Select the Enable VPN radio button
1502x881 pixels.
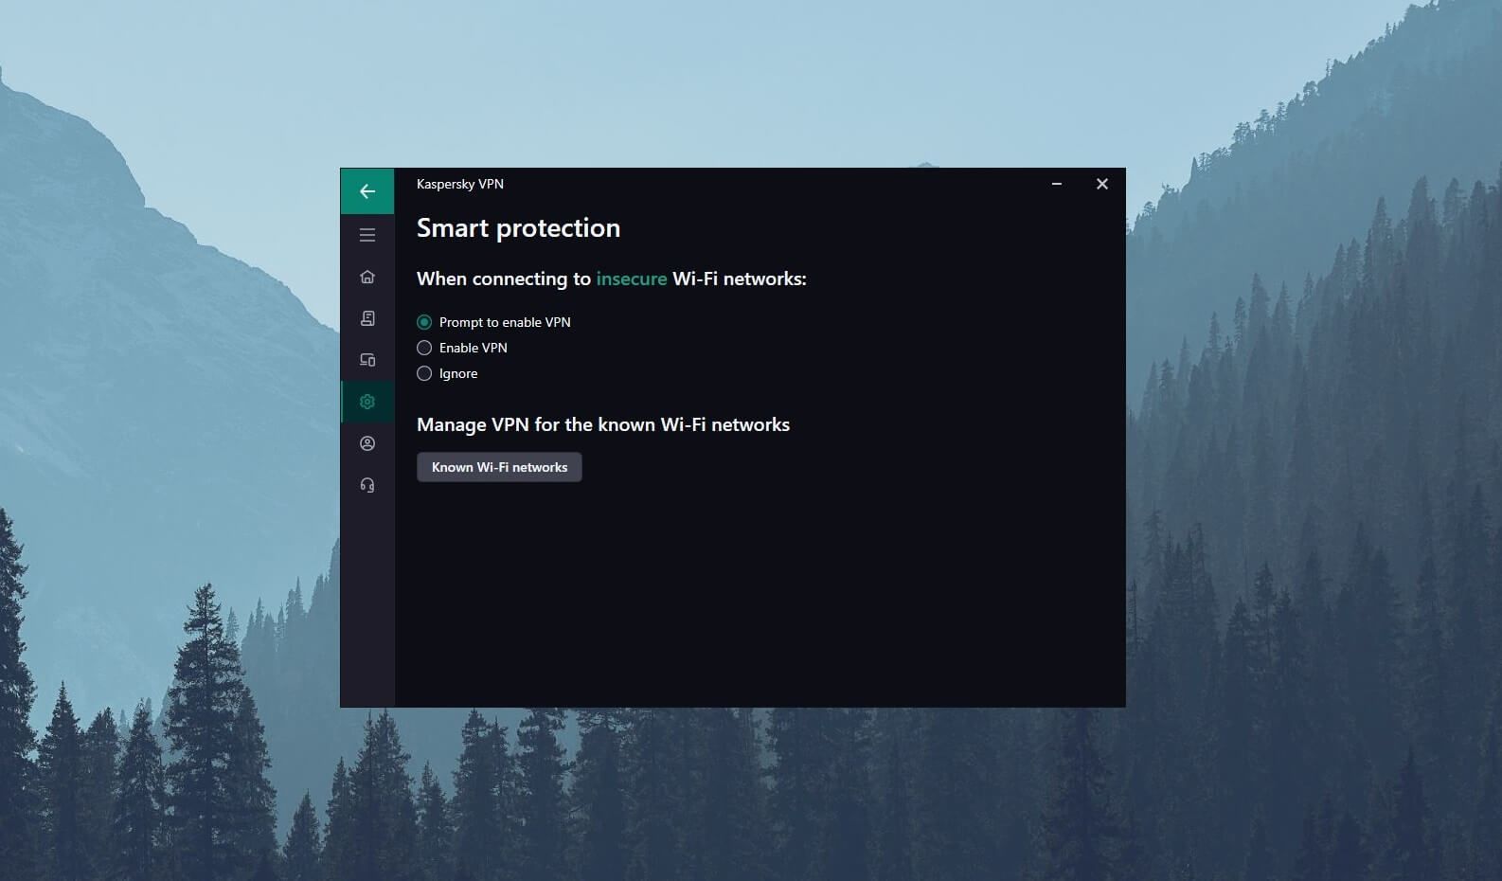pyautogui.click(x=424, y=348)
